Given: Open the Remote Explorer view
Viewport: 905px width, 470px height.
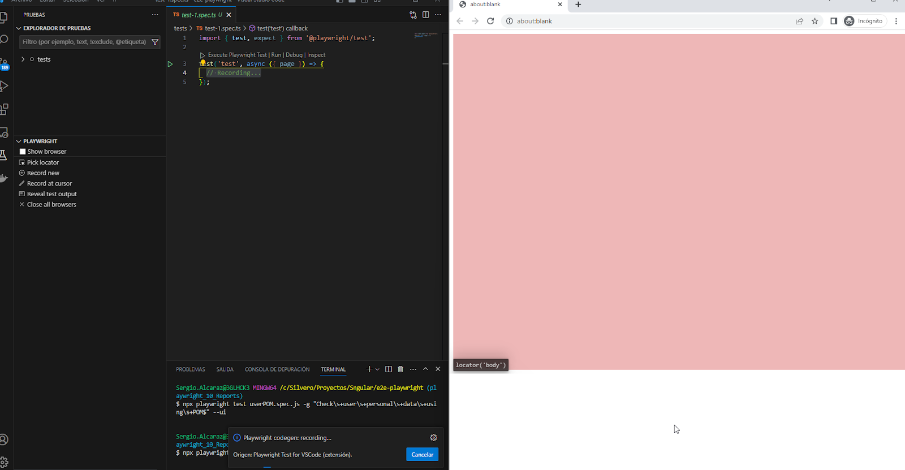Looking at the screenshot, I should point(3,133).
